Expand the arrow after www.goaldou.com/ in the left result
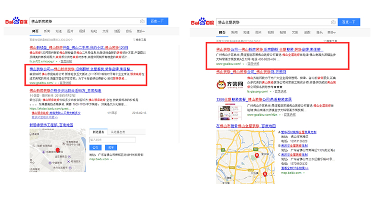This screenshot has height=203, width=383. coord(56,83)
